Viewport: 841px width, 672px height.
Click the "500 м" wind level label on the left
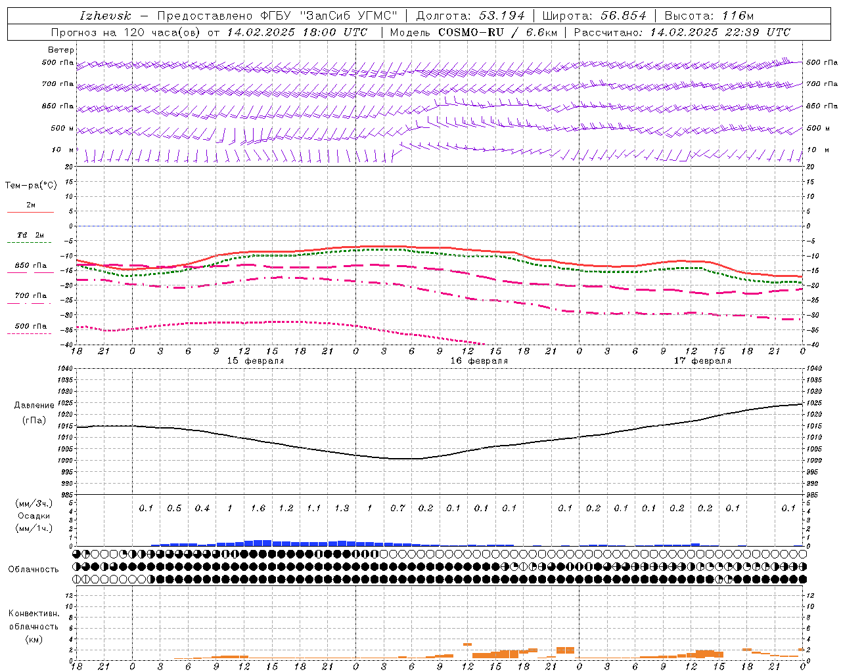tap(63, 129)
